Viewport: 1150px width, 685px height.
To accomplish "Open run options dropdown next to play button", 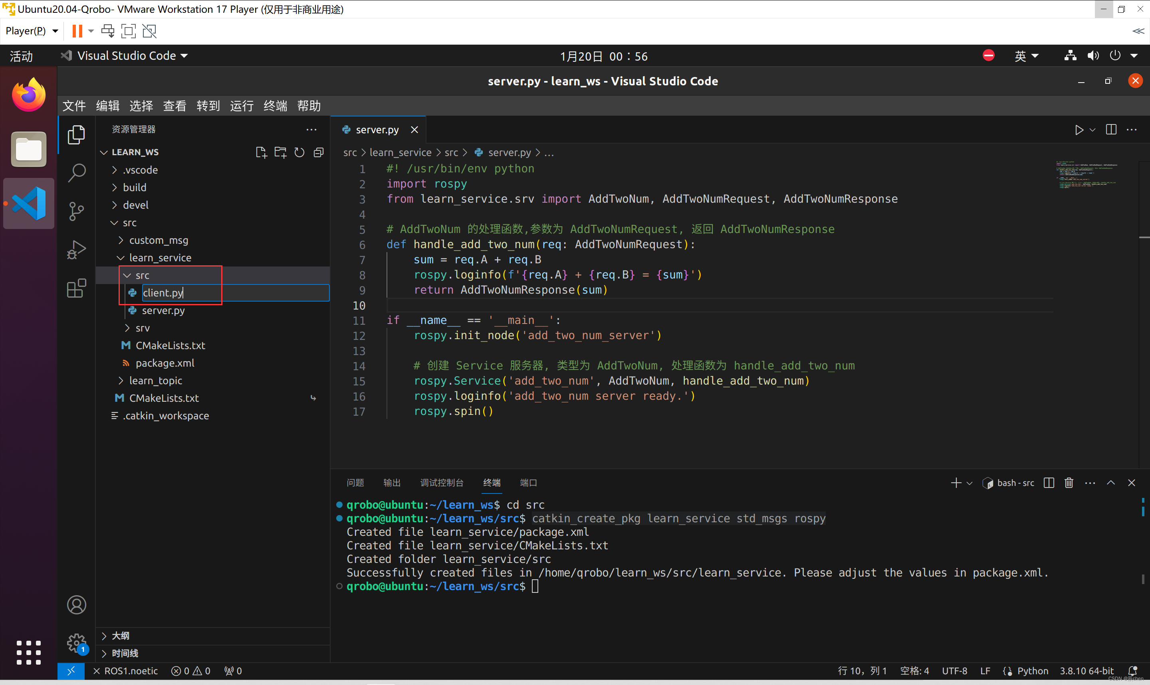I will click(x=1092, y=130).
